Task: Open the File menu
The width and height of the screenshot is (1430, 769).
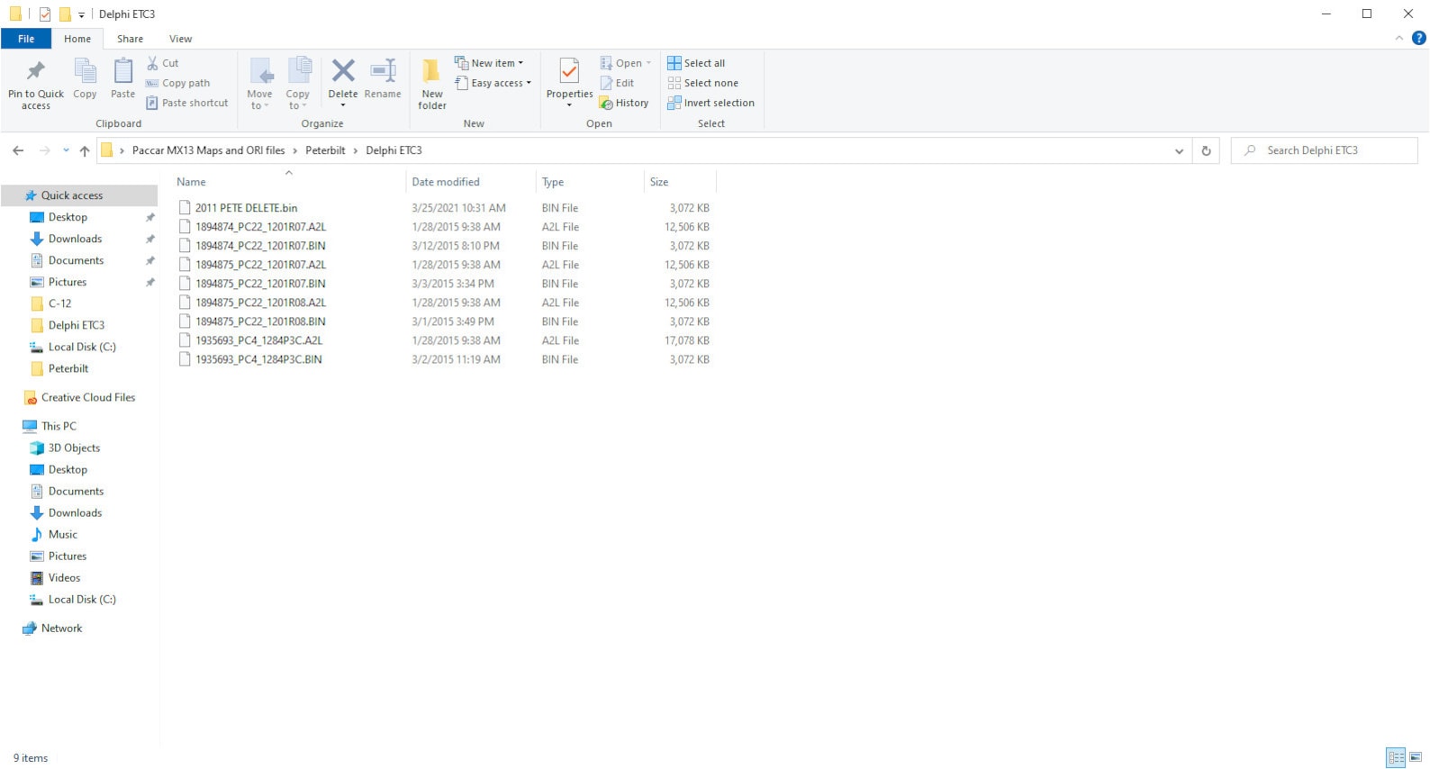Action: click(x=26, y=39)
